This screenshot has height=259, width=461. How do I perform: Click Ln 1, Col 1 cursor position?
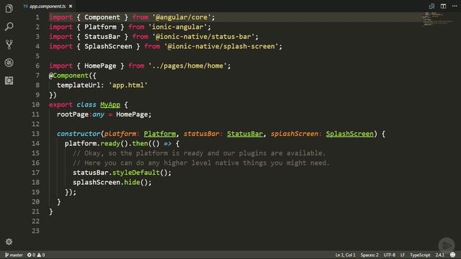tap(345, 255)
